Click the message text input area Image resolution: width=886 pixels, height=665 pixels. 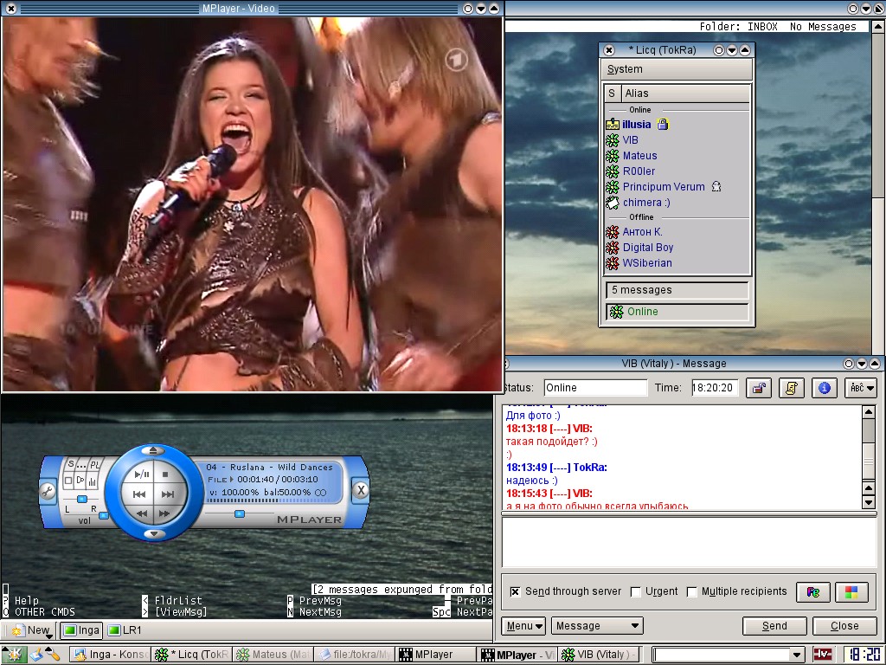[689, 542]
